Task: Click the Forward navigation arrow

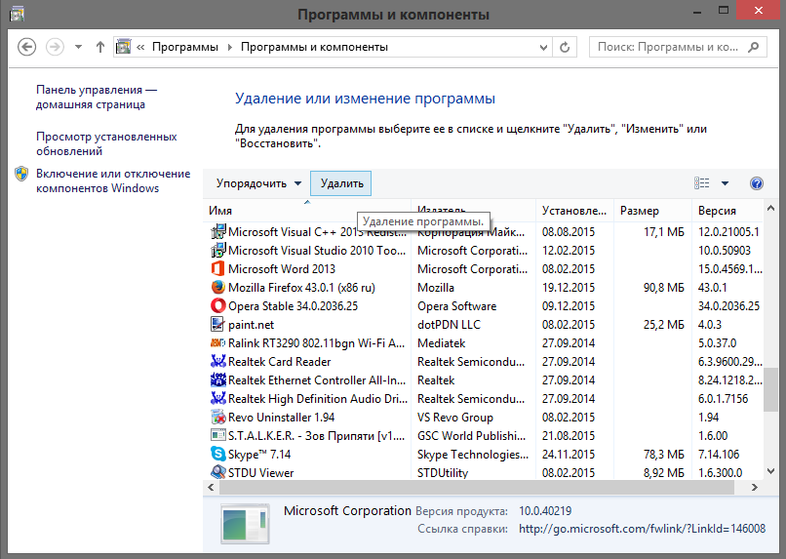Action: coord(55,47)
